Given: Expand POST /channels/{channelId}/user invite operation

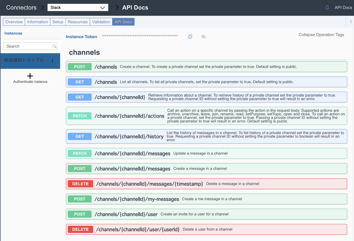Looking at the screenshot, I should pyautogui.click(x=206, y=214).
